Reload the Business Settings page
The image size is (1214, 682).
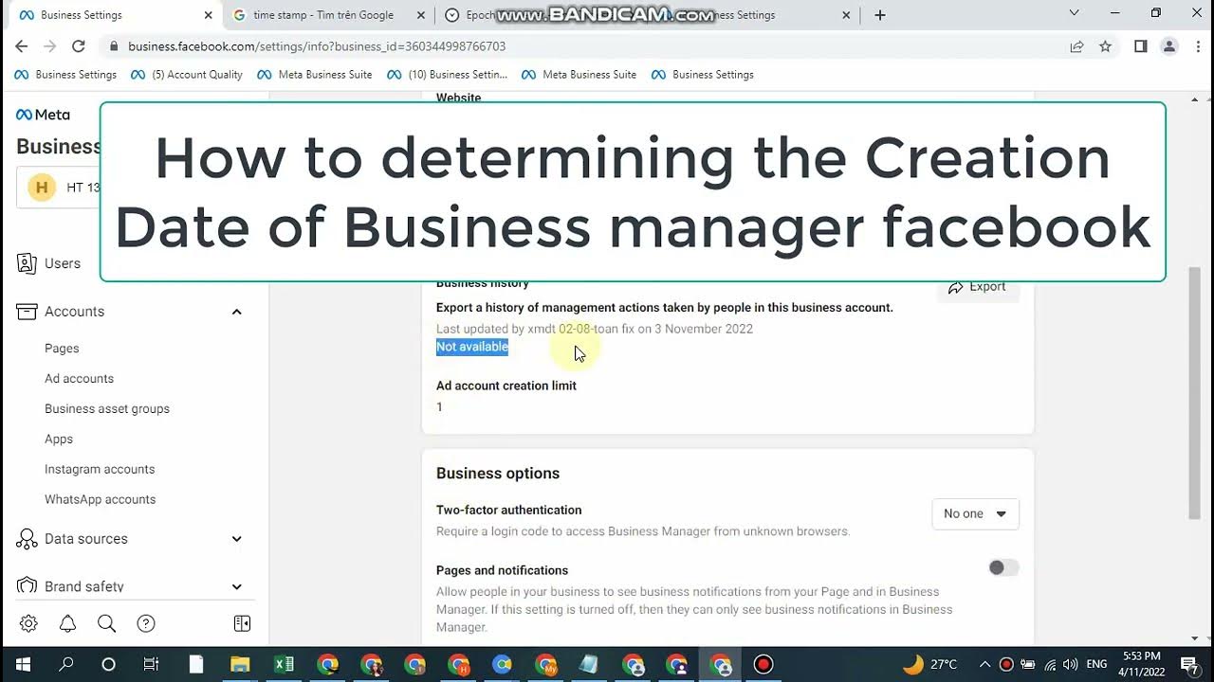[x=79, y=46]
